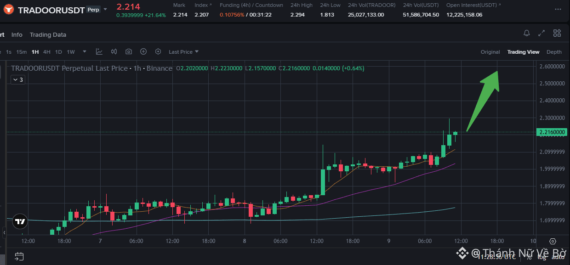Click the Funding (4h) / Countdown label

pos(251,5)
